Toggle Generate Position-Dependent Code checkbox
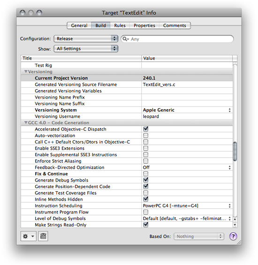 coord(145,186)
